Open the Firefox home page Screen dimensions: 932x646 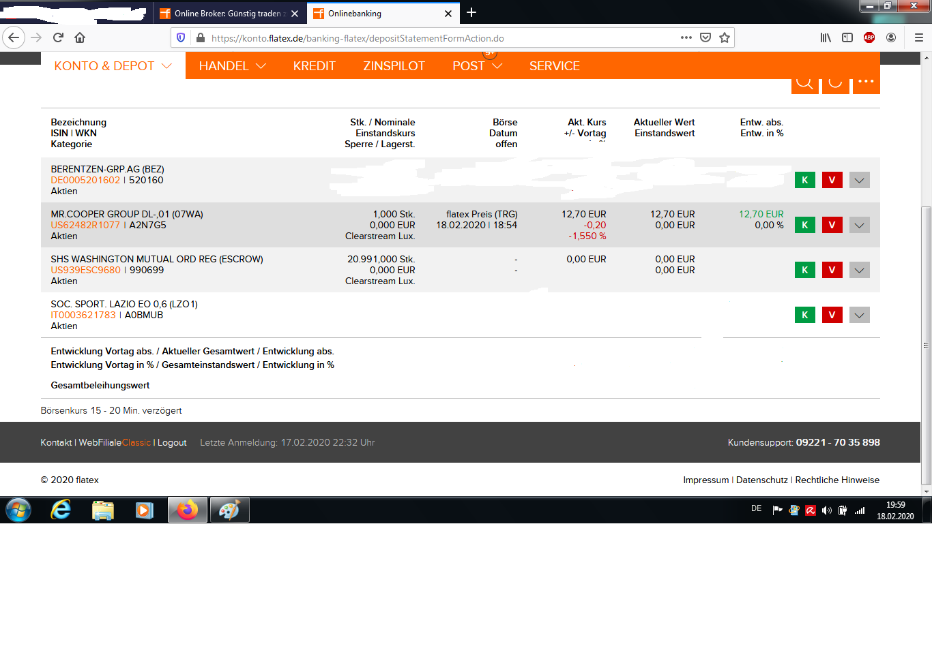(80, 37)
